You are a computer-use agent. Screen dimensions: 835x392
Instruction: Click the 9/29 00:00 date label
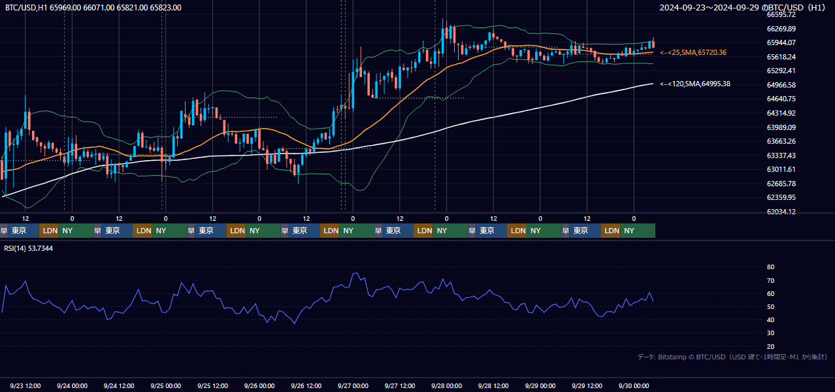(540, 385)
